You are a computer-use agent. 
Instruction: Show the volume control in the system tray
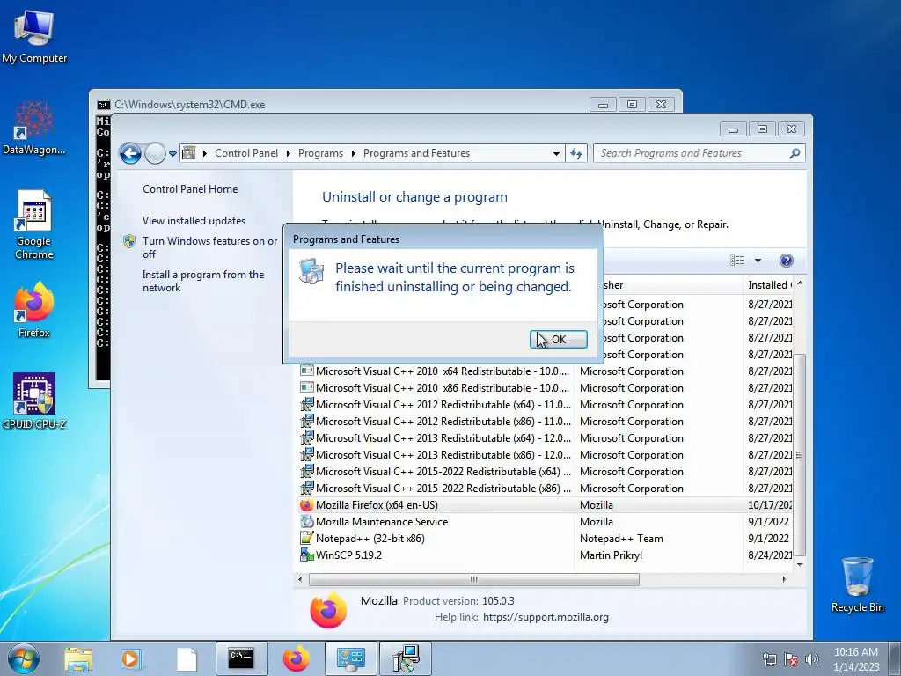812,659
